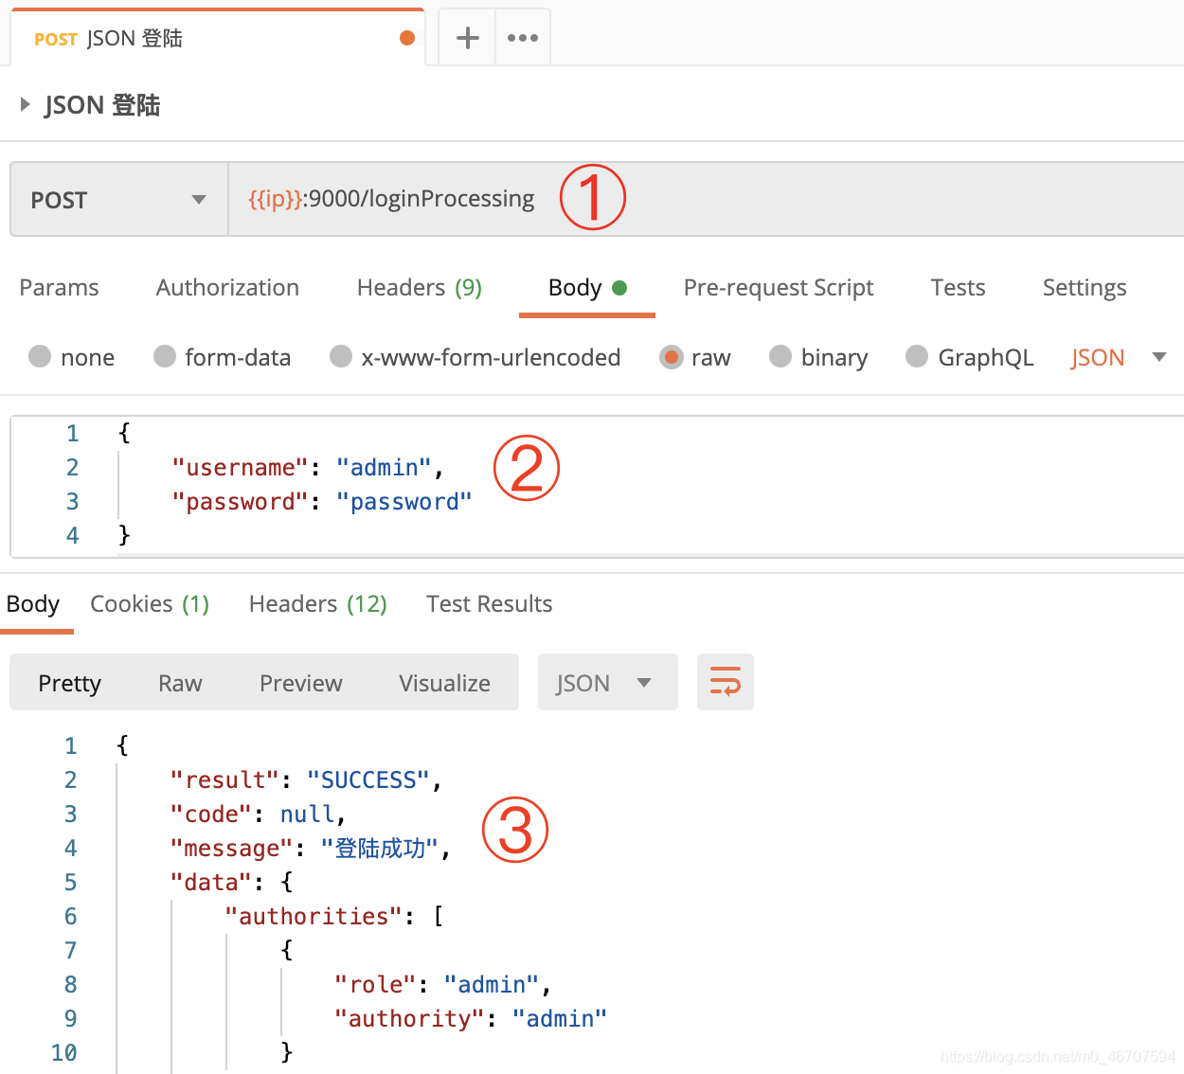Click the "admin" value in request body

[384, 468]
